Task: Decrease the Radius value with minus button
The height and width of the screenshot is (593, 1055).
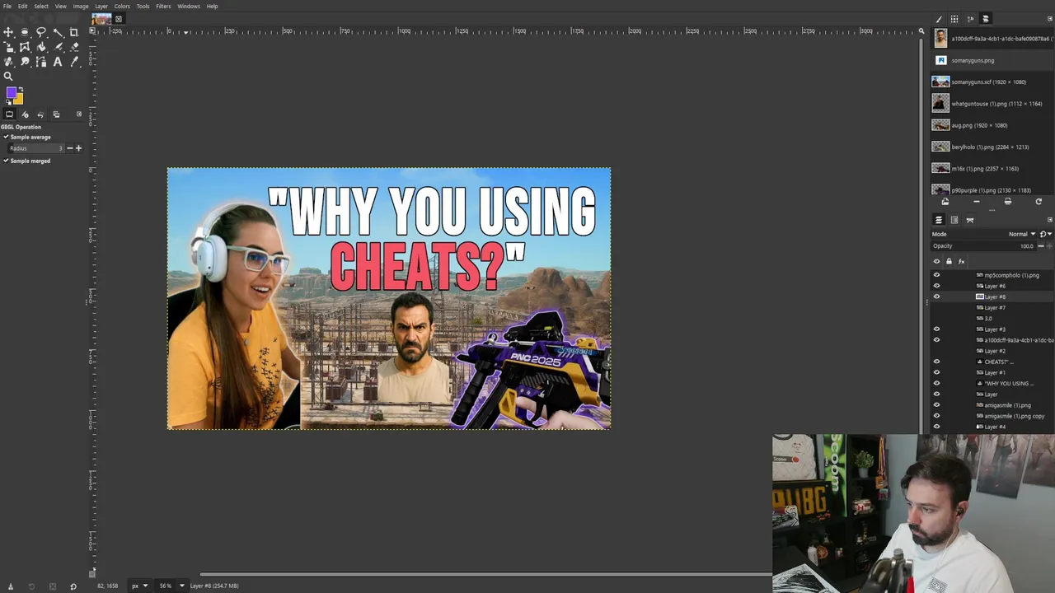Action: tap(70, 148)
